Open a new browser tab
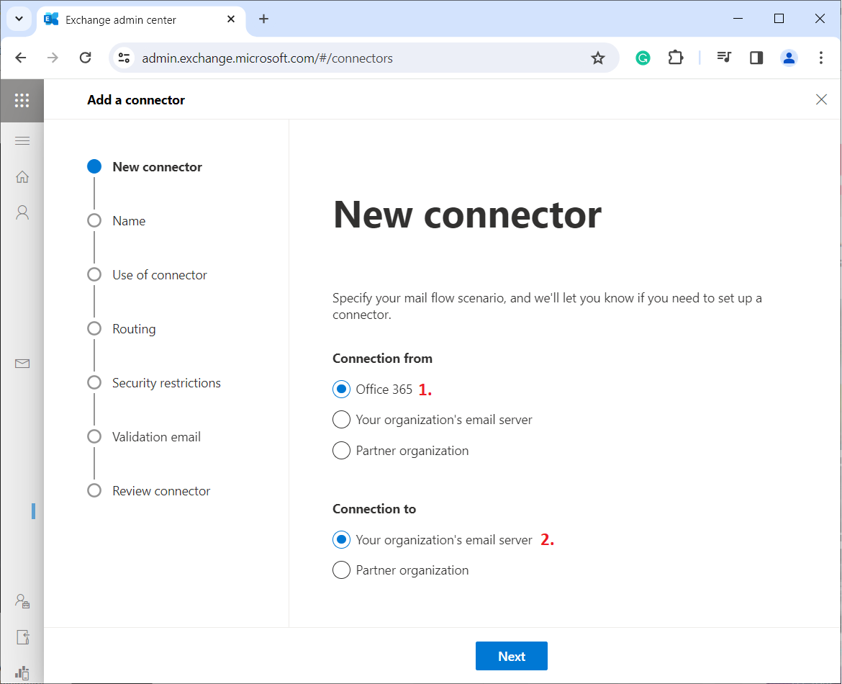842x684 pixels. [x=263, y=19]
